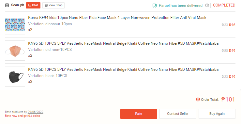Click the 09/06/2022 rate-by date
Image resolution: width=241 pixels, height=124 pixels.
pyautogui.click(x=36, y=112)
